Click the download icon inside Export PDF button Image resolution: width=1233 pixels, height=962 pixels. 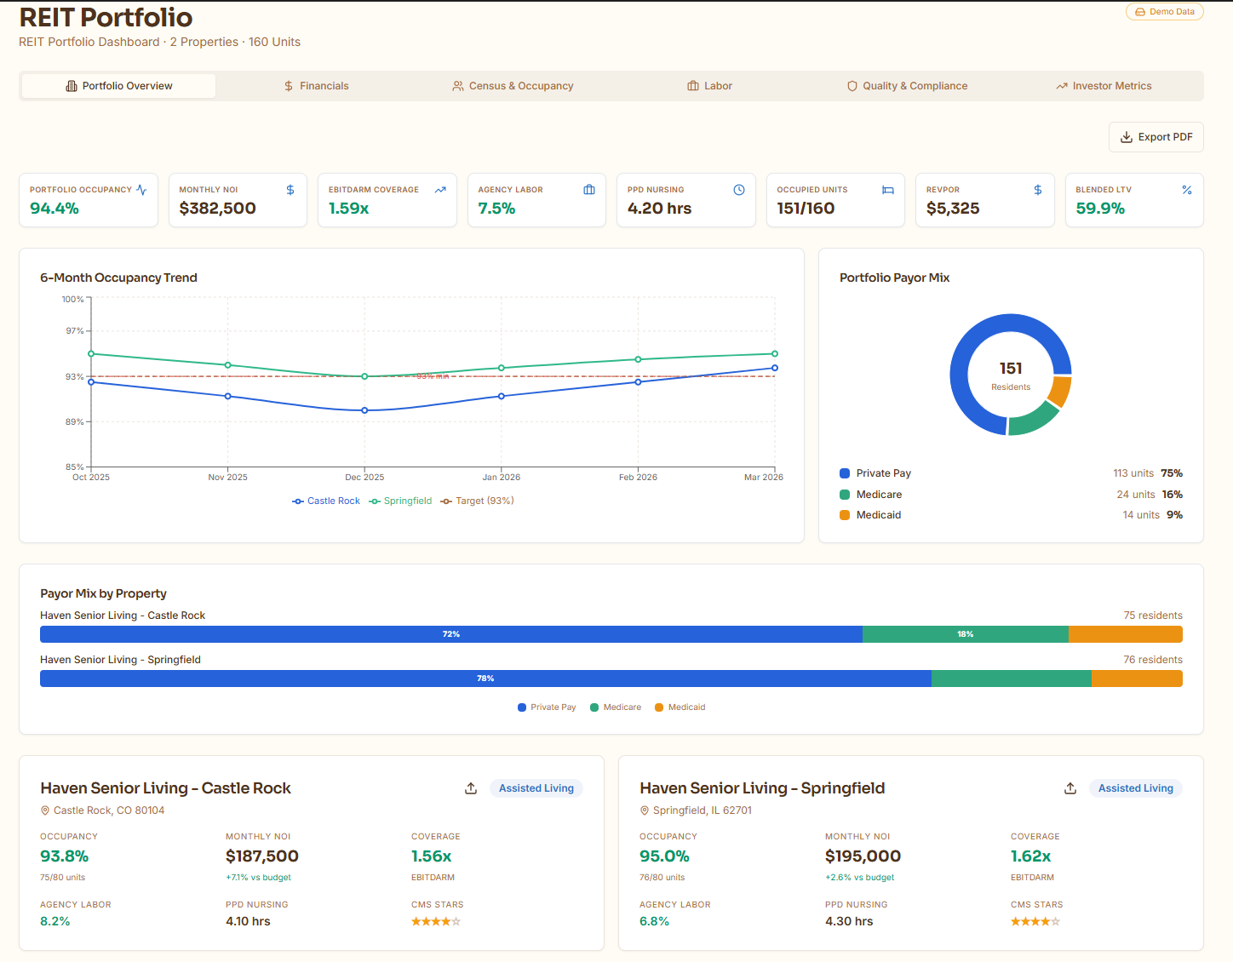point(1126,136)
